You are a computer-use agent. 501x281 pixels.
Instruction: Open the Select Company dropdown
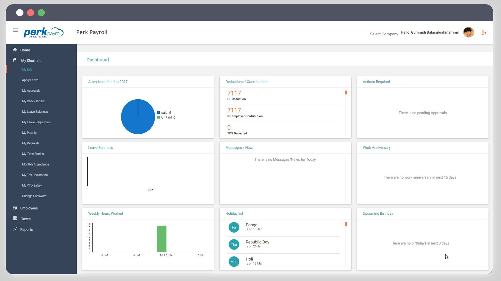[x=384, y=34]
